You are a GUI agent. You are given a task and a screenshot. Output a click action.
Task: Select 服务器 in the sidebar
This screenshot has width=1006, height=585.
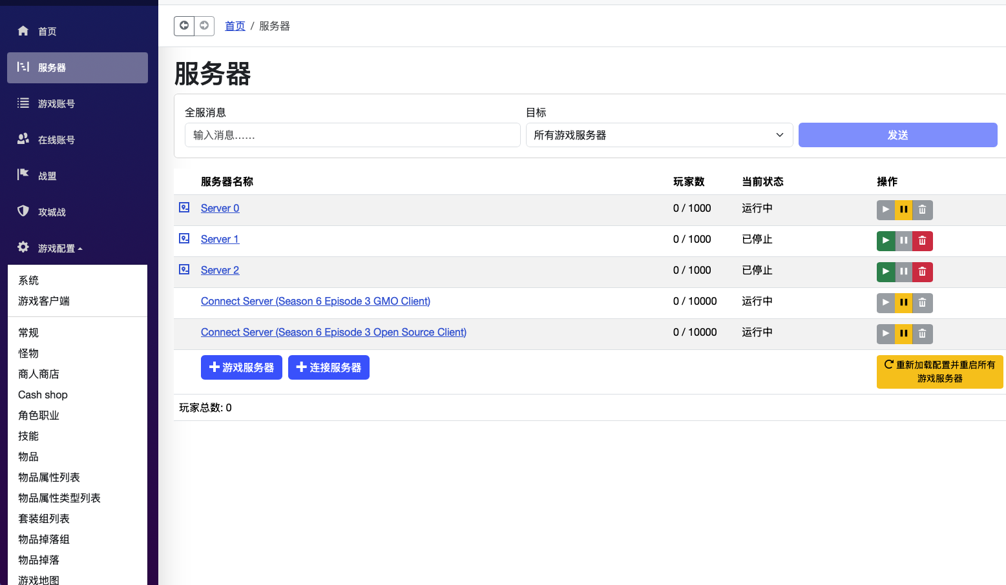tap(78, 67)
